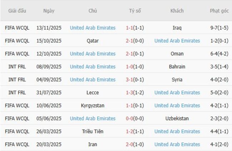Open United Arab Emirates link in the Syria match row
The width and height of the screenshot is (232, 151).
[x=93, y=79]
